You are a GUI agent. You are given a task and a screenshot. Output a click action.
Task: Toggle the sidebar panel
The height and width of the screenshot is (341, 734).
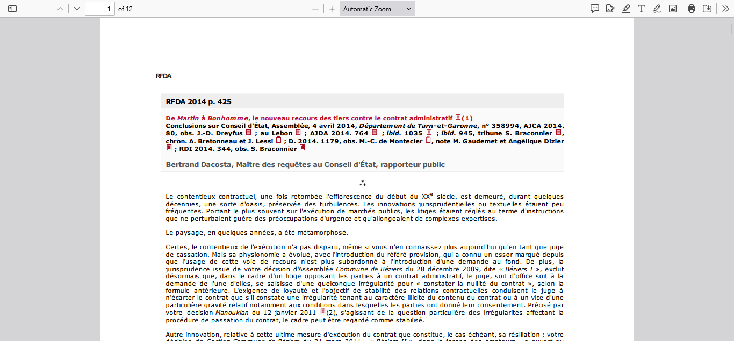click(12, 9)
